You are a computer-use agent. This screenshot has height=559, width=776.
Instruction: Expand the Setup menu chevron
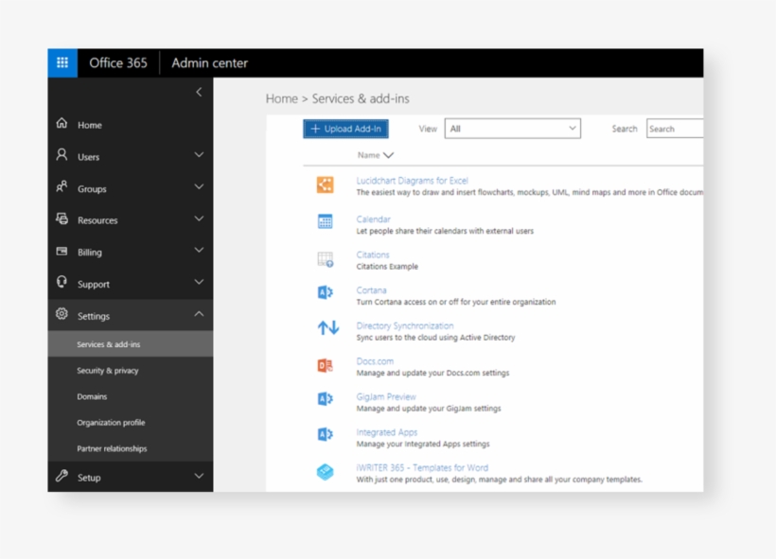point(199,476)
